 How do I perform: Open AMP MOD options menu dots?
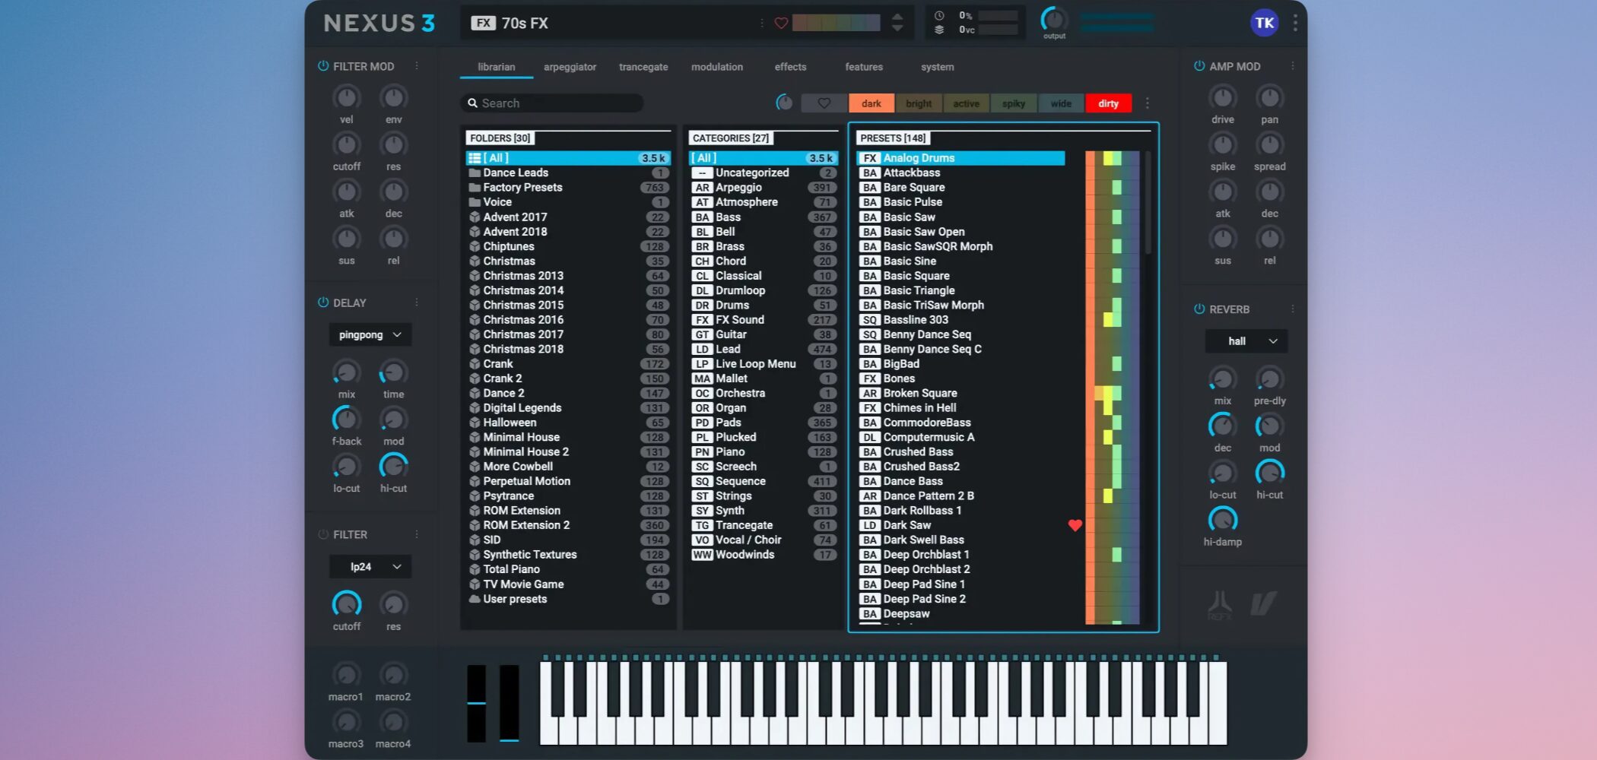click(x=1293, y=66)
